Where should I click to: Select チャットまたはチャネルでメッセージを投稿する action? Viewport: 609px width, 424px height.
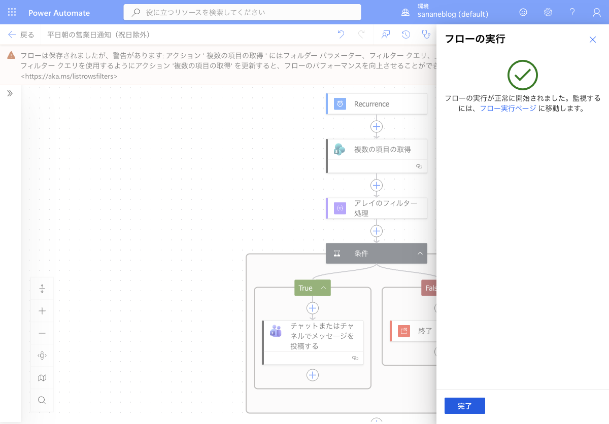[313, 342]
